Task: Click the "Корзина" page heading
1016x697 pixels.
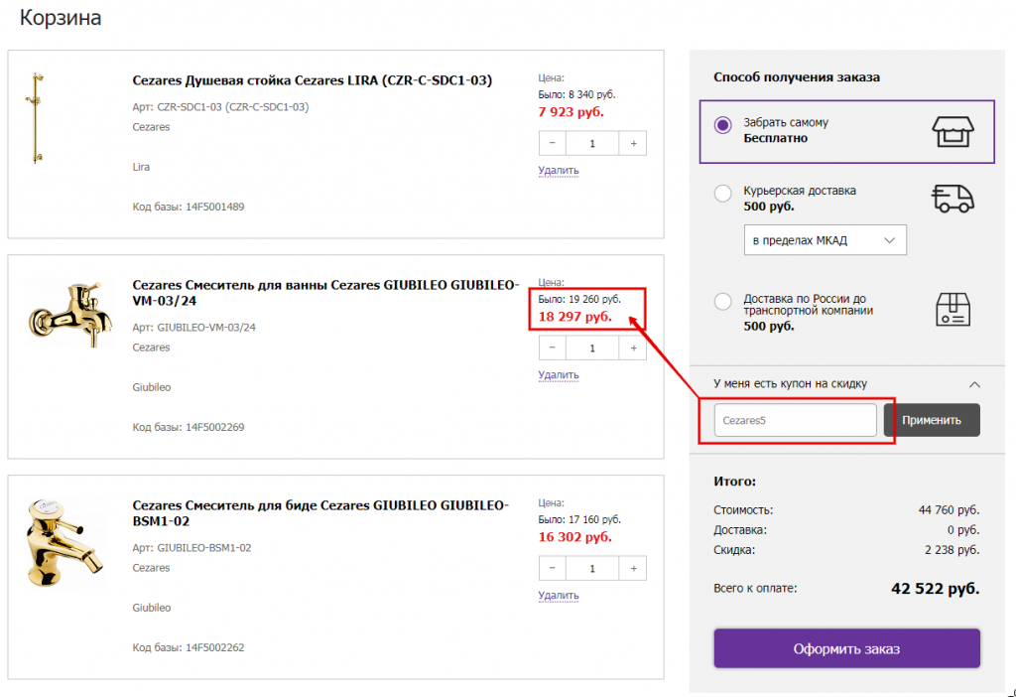Action: click(61, 18)
